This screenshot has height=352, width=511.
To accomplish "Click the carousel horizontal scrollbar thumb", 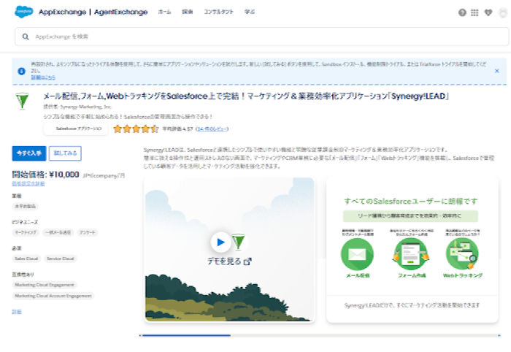I will [x=186, y=335].
